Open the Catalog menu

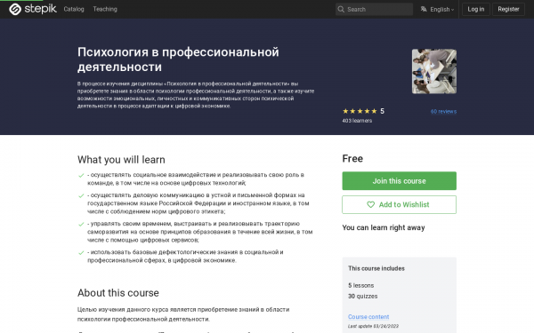point(74,9)
